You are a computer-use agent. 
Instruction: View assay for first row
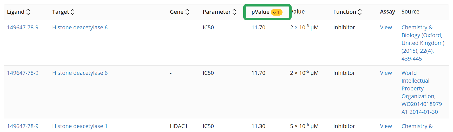click(x=386, y=28)
